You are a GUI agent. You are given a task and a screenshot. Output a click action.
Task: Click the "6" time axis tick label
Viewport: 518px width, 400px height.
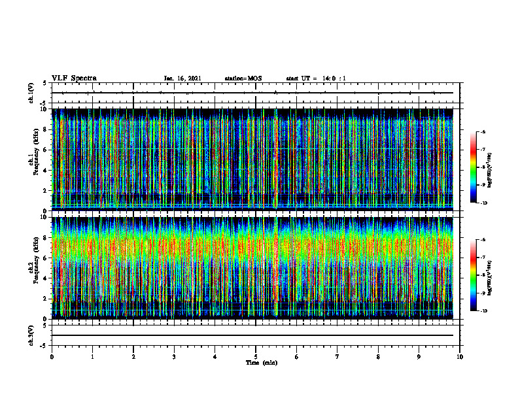pos(297,357)
